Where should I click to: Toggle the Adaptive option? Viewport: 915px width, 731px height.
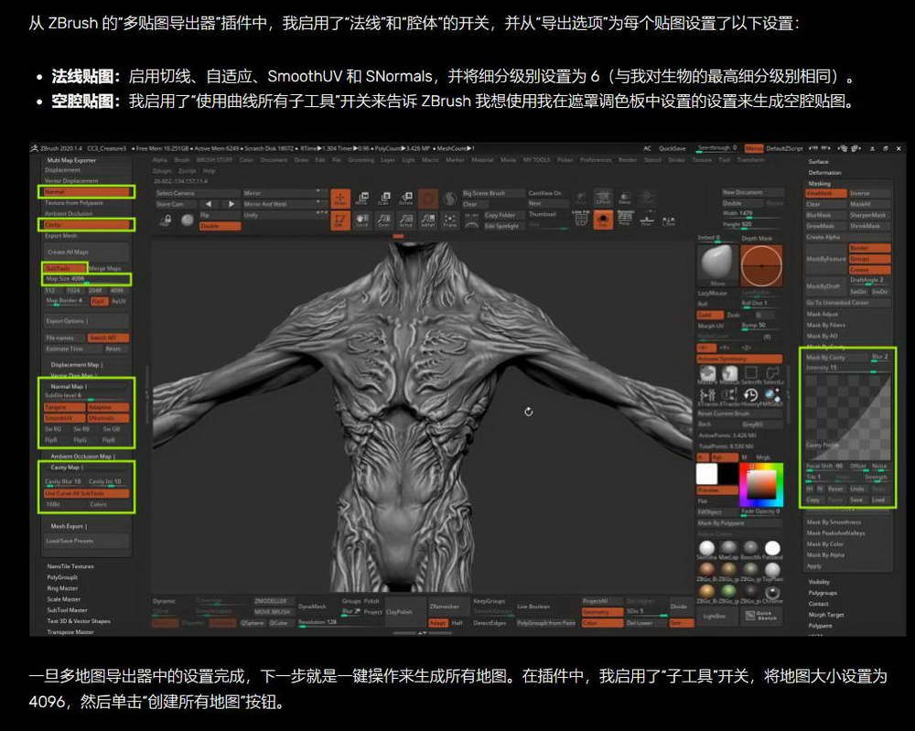(x=108, y=406)
